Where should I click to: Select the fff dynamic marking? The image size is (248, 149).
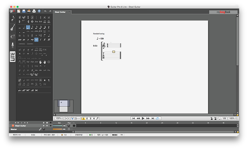pos(49,40)
